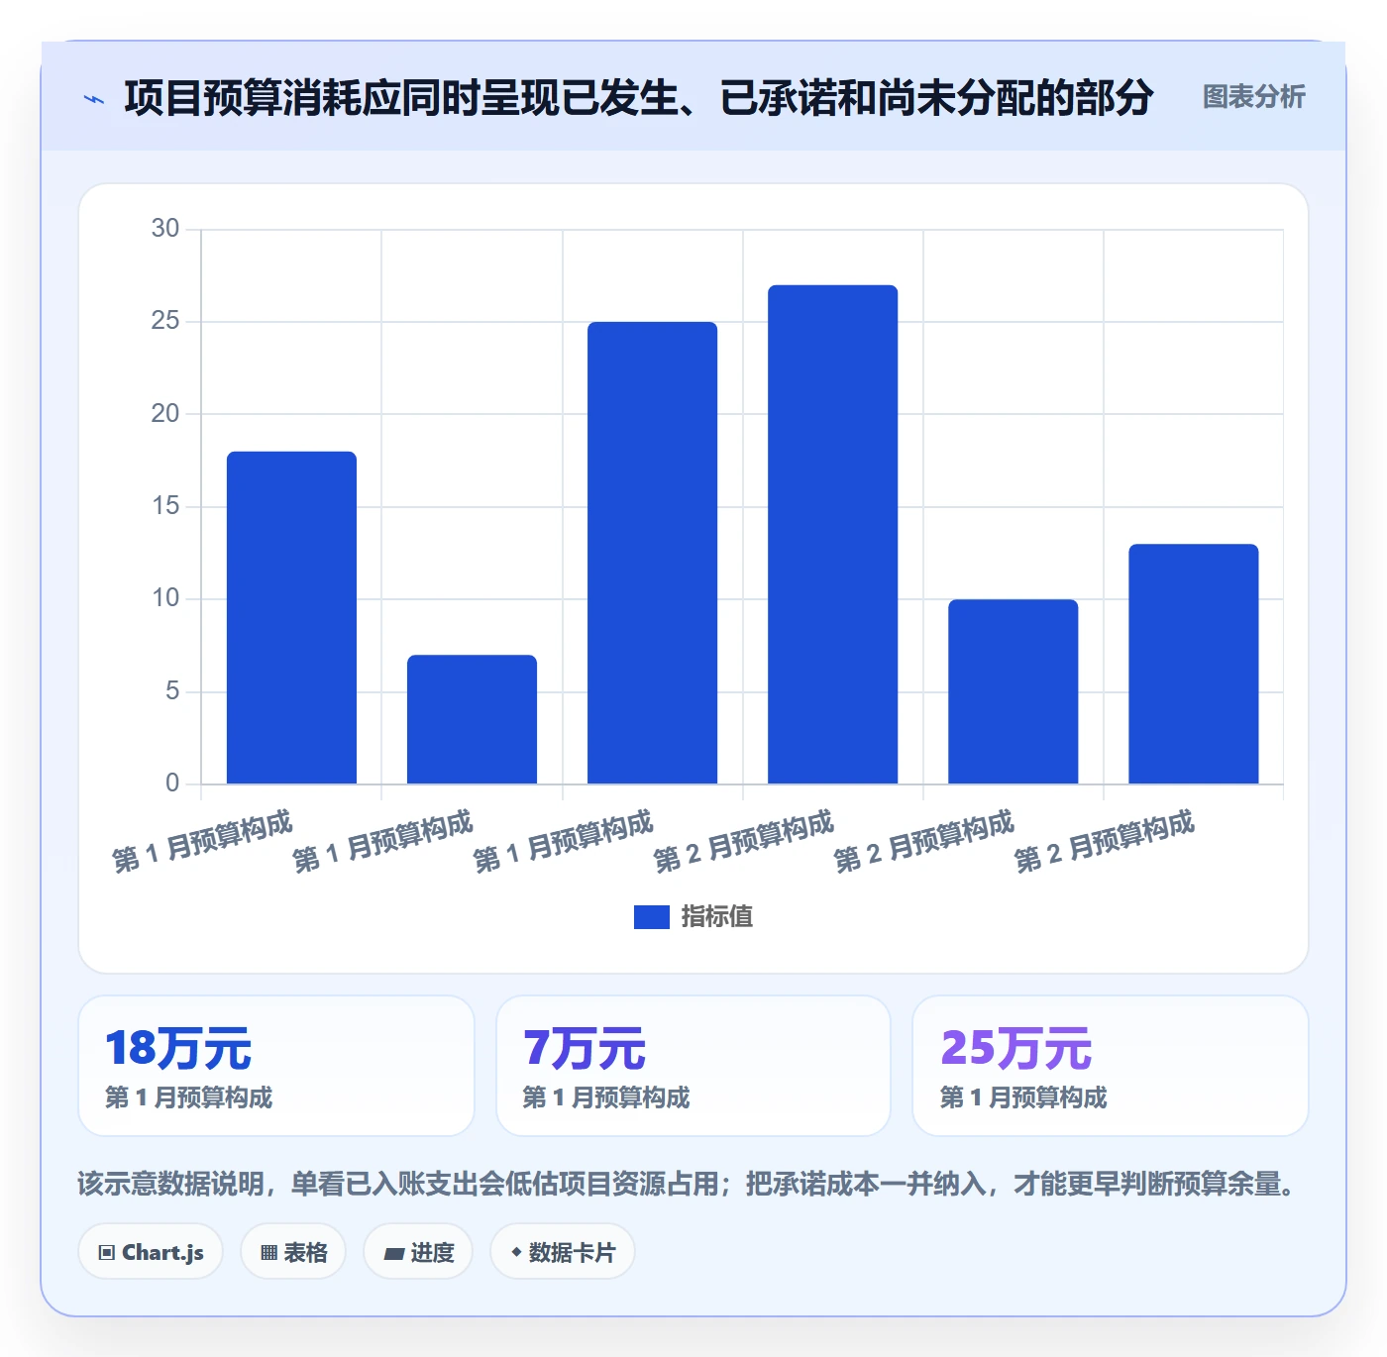Select the 25 value bar in chart
1387x1357 pixels.
pos(652,553)
